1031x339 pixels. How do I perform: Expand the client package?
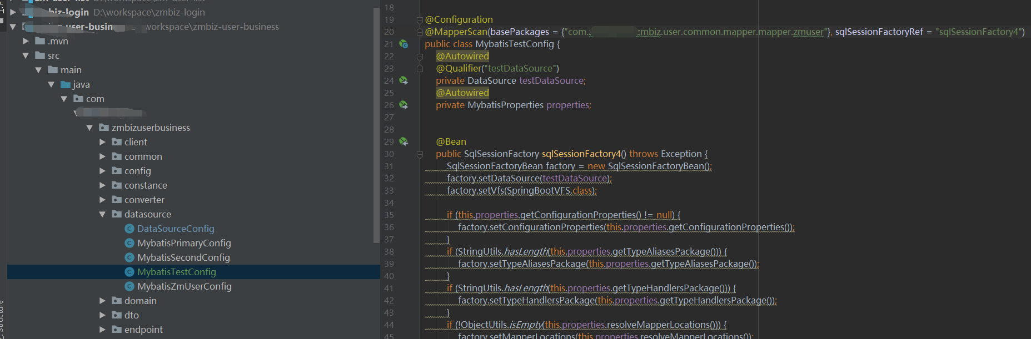pyautogui.click(x=102, y=142)
